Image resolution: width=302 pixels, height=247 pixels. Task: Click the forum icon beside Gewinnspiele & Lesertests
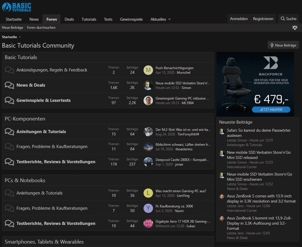9,100
